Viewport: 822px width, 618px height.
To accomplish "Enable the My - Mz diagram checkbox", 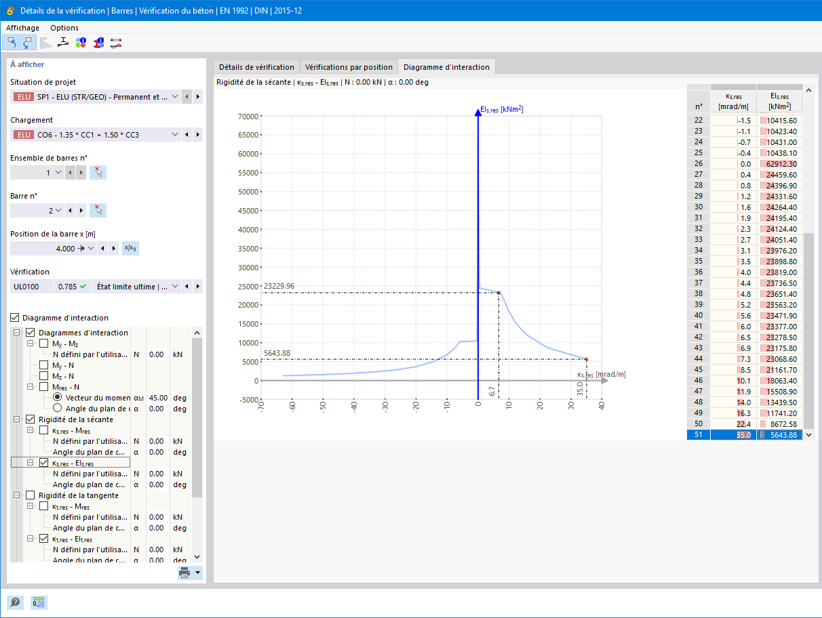I will [44, 344].
